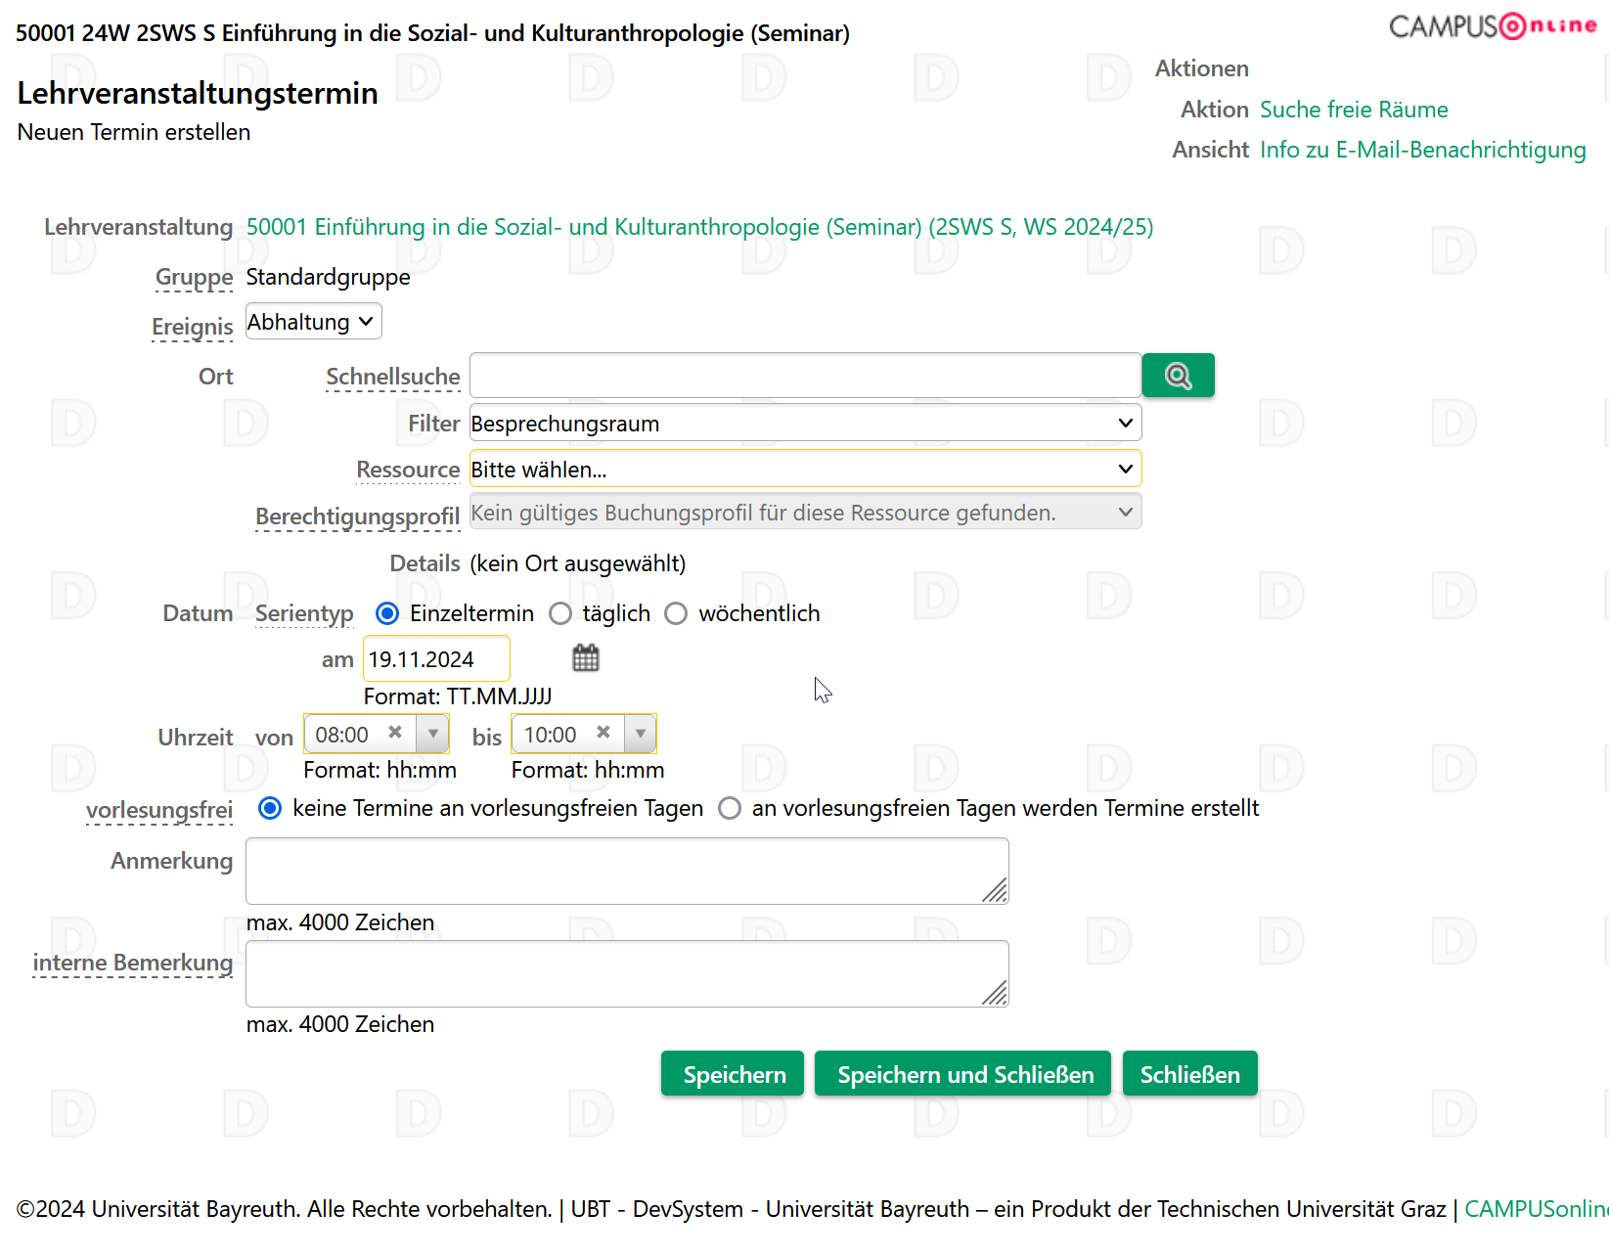Click the Schließen button
The image size is (1609, 1257).
point(1190,1074)
